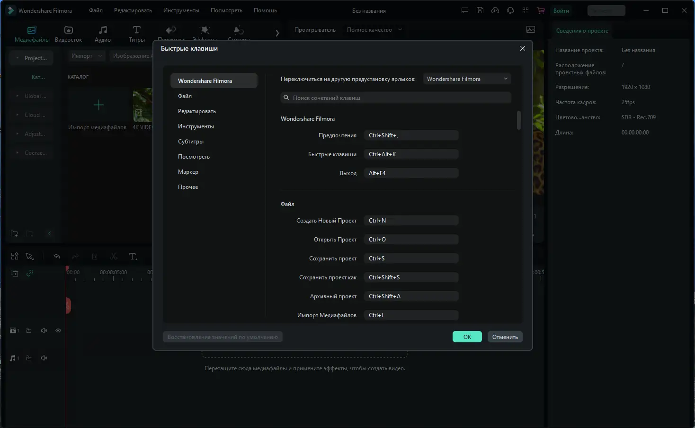Click the Отменить cancel button
The width and height of the screenshot is (695, 428).
tap(505, 337)
